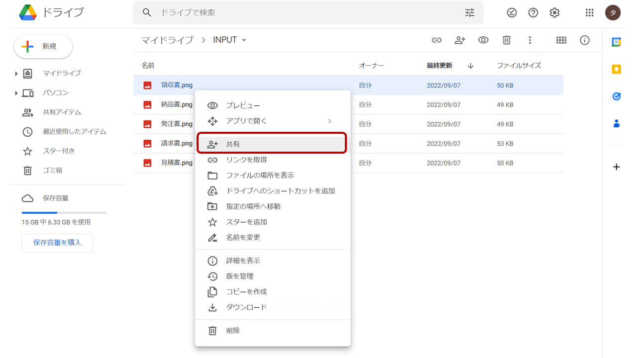Screen dimensions: 637x358
Task: Choose 共有 from the context menu
Action: [x=273, y=144]
